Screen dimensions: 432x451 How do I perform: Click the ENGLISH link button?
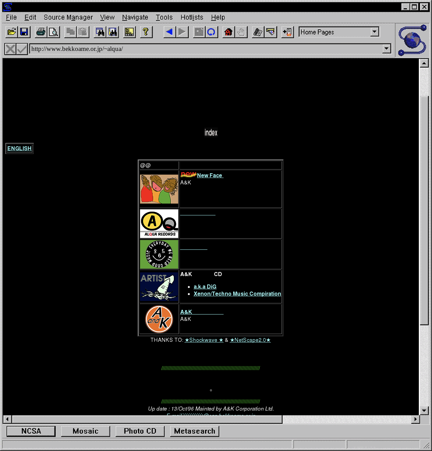19,148
